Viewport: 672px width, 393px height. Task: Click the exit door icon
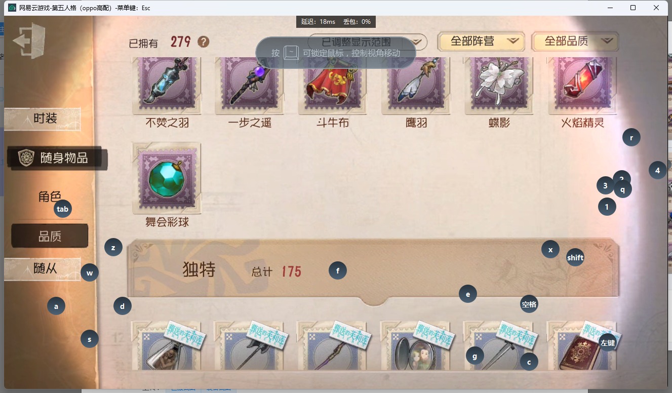pos(29,41)
